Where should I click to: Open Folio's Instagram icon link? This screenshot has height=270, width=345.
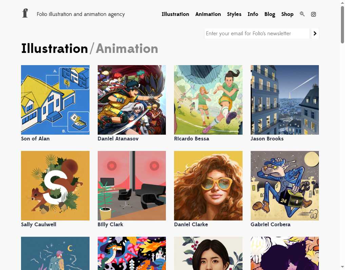313,14
